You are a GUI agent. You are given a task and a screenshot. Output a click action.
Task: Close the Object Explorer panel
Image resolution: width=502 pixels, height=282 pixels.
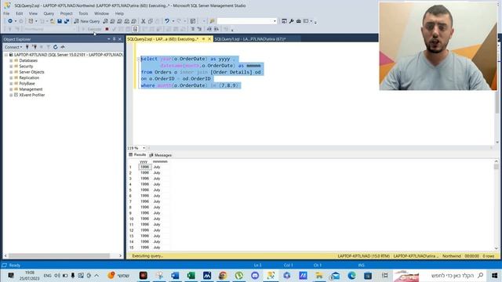tap(120, 39)
